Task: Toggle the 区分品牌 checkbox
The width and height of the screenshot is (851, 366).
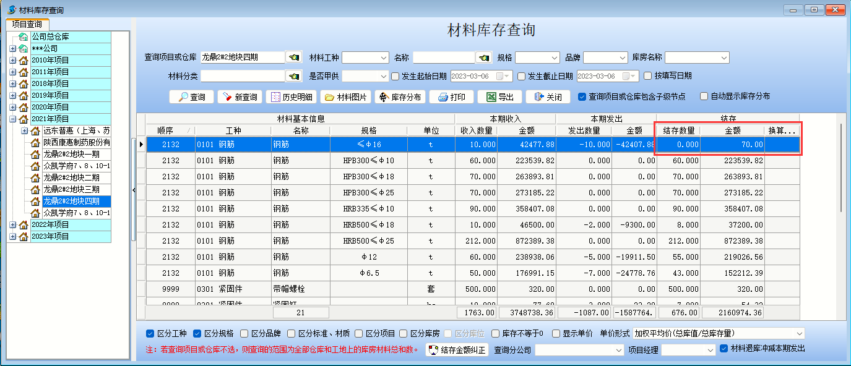Action: coord(244,333)
